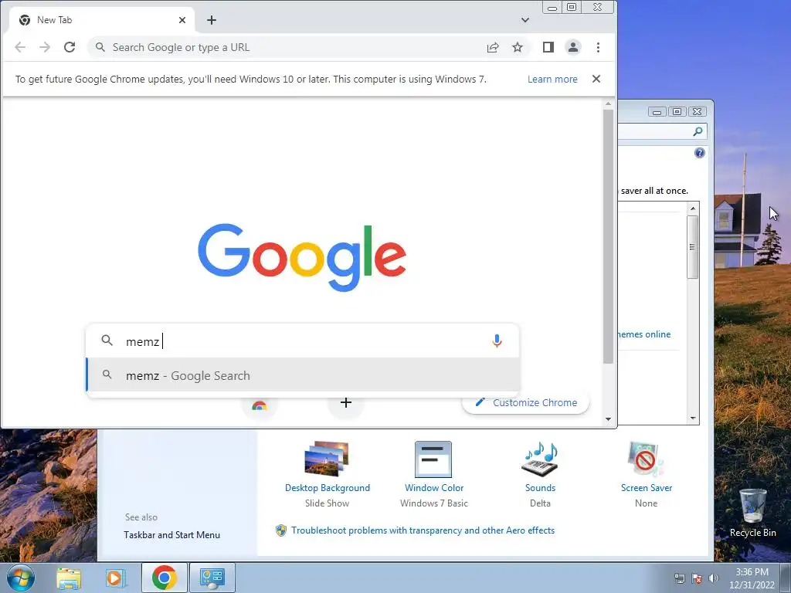
Task: Share this page icon in address bar
Action: pyautogui.click(x=493, y=47)
